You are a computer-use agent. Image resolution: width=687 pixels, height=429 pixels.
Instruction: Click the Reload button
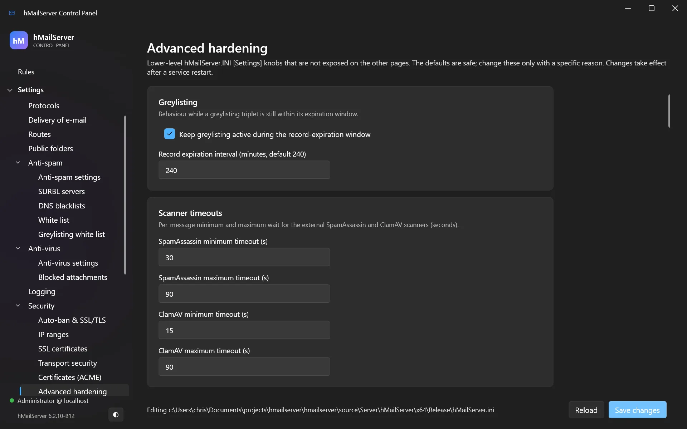pos(586,410)
